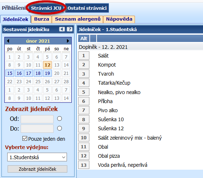
Task: Select alternative 10 for Salát zeleninový mix
Action: coord(84,137)
